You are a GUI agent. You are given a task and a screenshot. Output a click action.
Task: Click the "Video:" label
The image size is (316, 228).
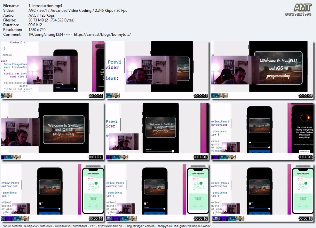pyautogui.click(x=8, y=11)
